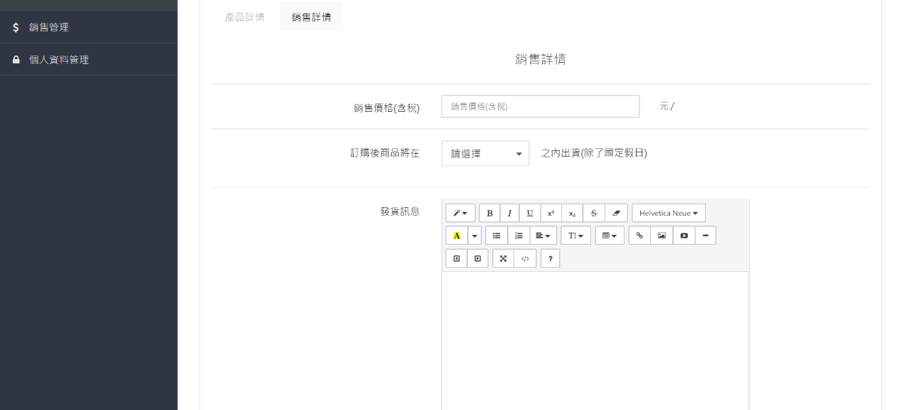This screenshot has height=410, width=903.
Task: Toggle the code view button
Action: click(x=525, y=258)
